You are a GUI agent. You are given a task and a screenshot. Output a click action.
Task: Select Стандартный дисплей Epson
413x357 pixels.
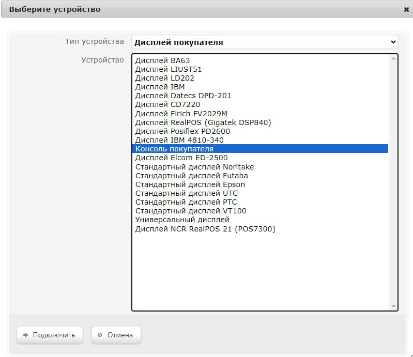(x=260, y=184)
